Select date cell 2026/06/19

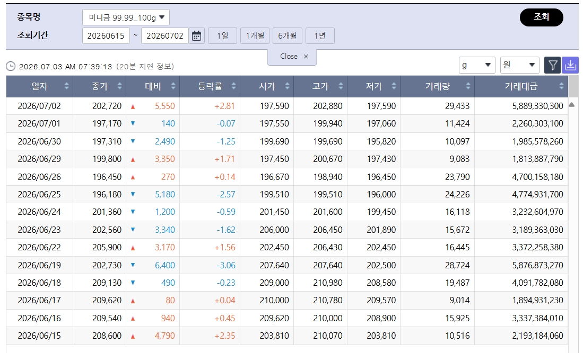[x=39, y=265]
